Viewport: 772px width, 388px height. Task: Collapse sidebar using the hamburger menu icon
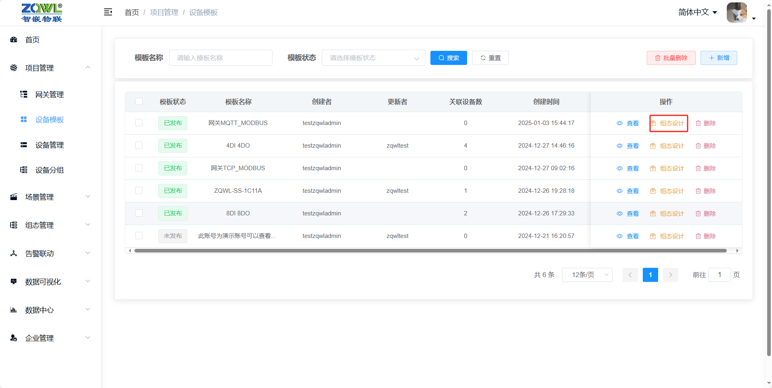coord(108,12)
